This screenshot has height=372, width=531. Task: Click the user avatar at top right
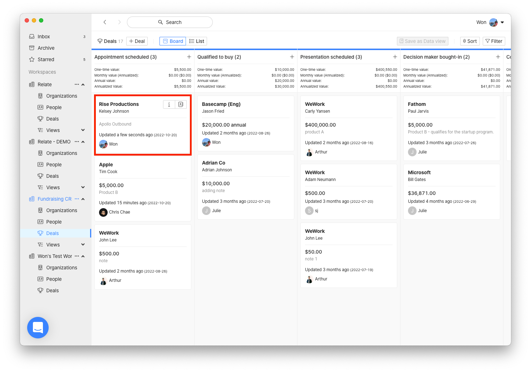pyautogui.click(x=493, y=22)
